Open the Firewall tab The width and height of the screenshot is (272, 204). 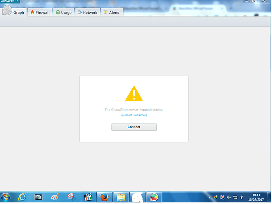coord(40,13)
